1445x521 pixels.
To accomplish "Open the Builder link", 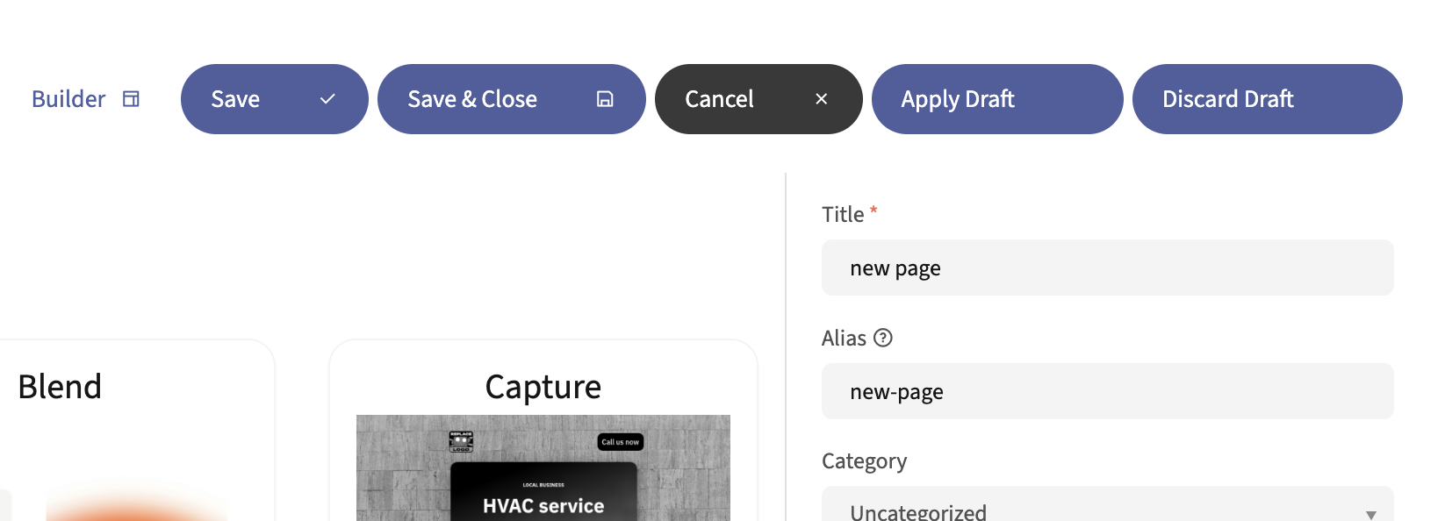I will tap(68, 99).
